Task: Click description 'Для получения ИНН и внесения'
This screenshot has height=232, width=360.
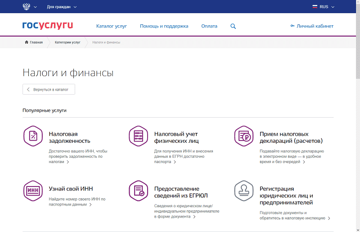Action: [184, 151]
